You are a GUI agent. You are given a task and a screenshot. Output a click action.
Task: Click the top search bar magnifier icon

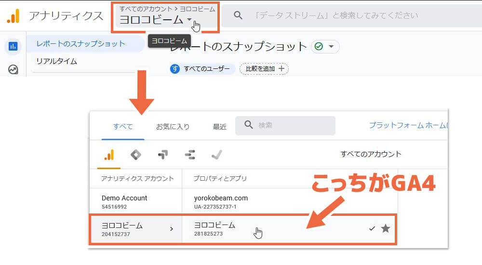pos(238,15)
